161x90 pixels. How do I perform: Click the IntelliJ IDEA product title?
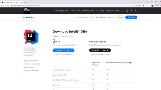click(28, 17)
